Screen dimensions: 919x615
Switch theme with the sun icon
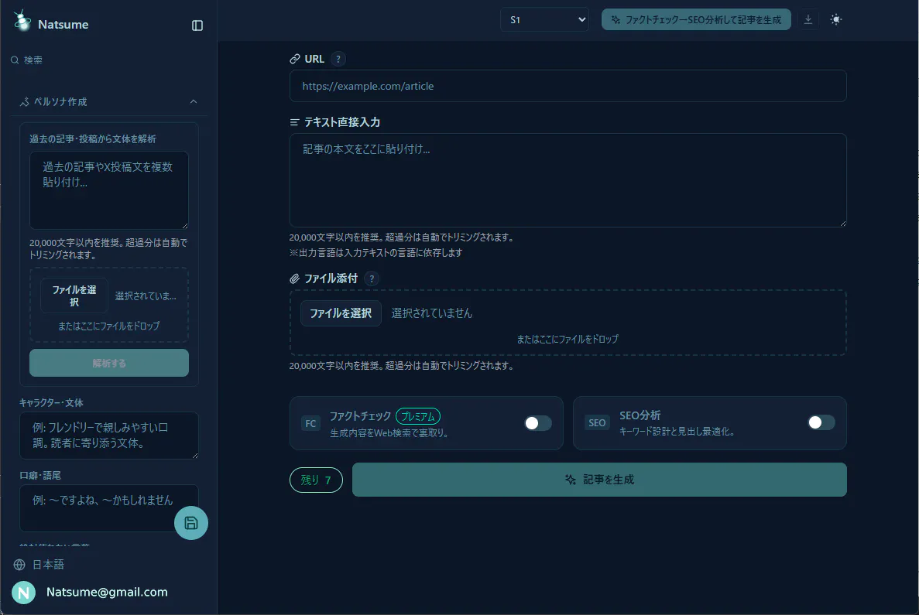pos(836,19)
